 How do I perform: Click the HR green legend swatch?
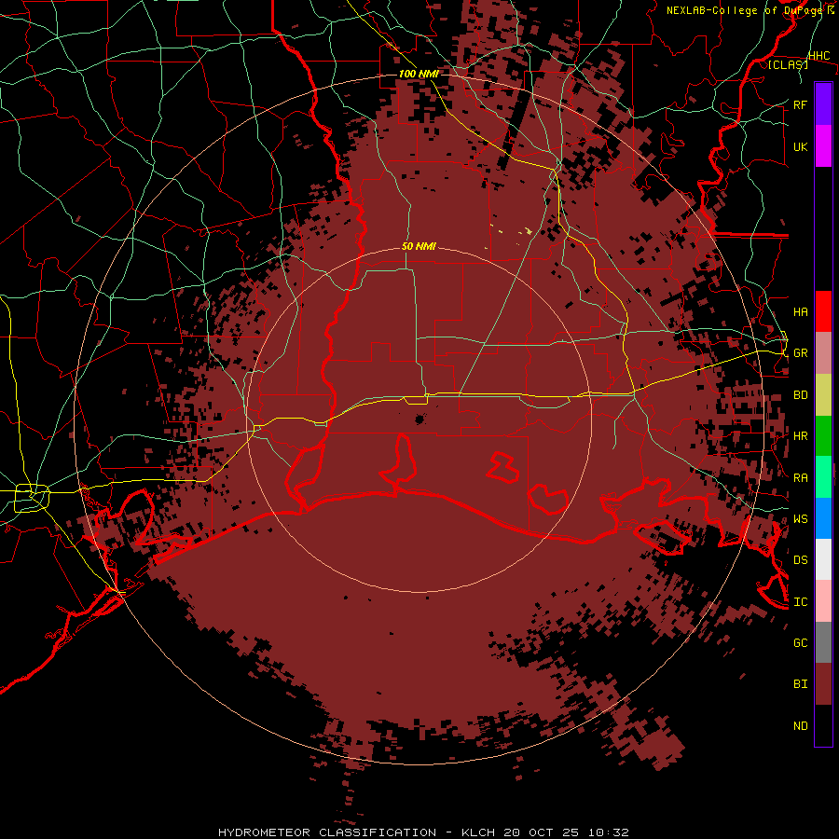click(823, 436)
